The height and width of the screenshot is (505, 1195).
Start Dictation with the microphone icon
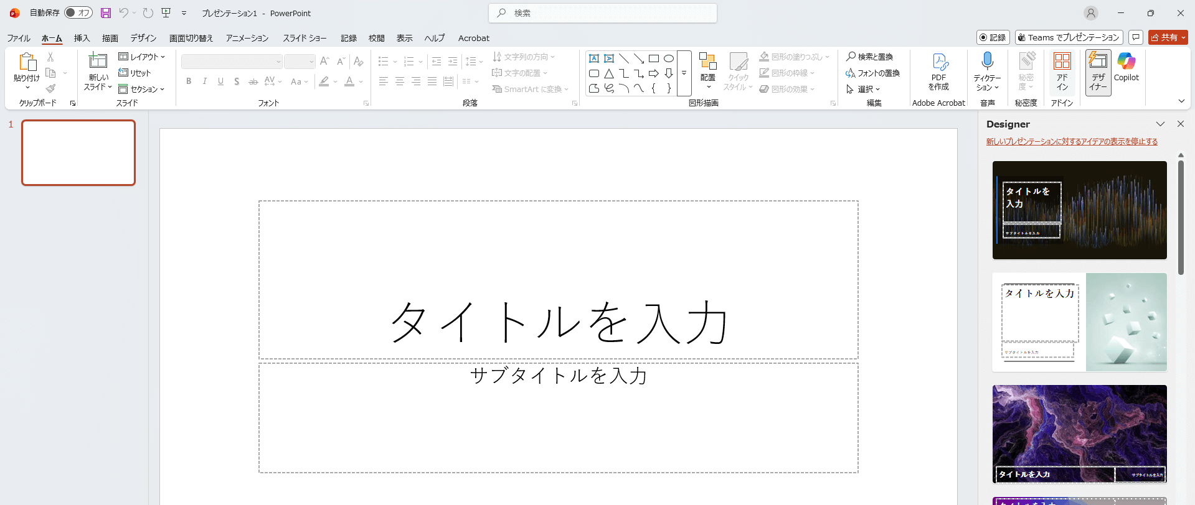pos(987,62)
